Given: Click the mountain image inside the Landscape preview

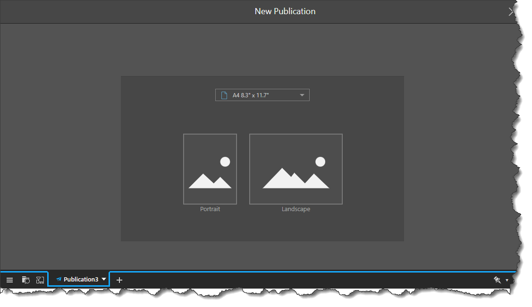Looking at the screenshot, I should point(296,179).
